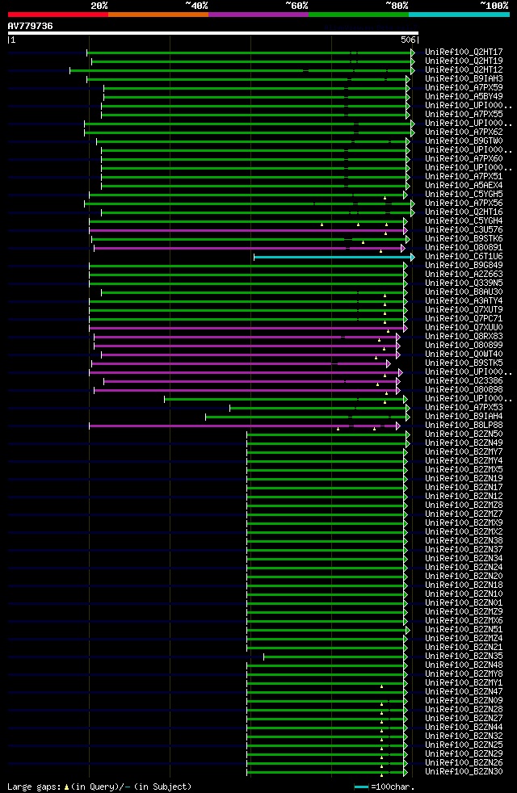This screenshot has width=517, height=793.
Task: Open hit UniRef100_O23386
Action: click(464, 381)
